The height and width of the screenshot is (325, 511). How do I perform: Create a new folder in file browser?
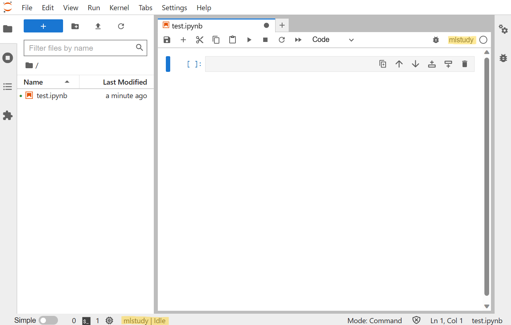75,26
